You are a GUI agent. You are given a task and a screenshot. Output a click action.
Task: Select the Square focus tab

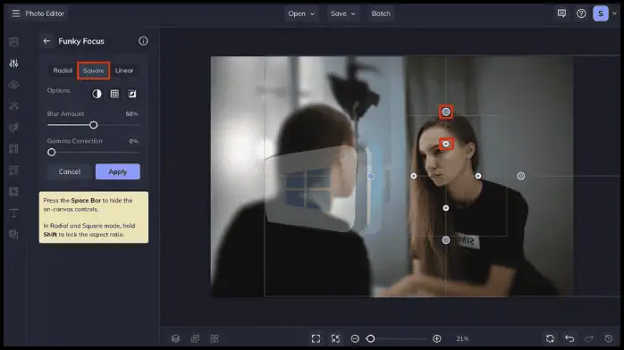[x=93, y=71]
